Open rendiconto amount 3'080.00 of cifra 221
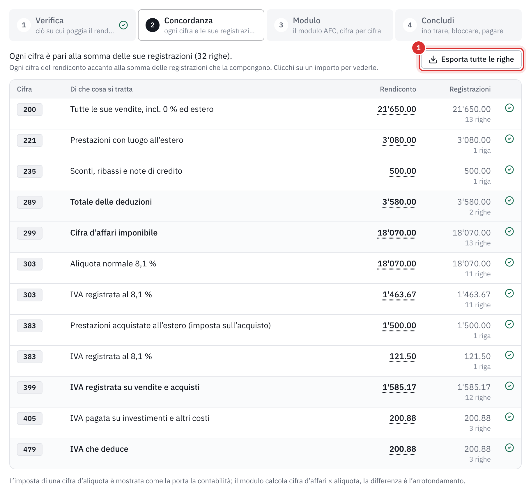The image size is (531, 492). coord(399,140)
